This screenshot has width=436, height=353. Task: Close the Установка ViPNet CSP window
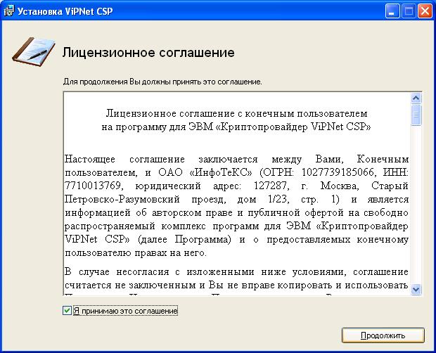[425, 11]
